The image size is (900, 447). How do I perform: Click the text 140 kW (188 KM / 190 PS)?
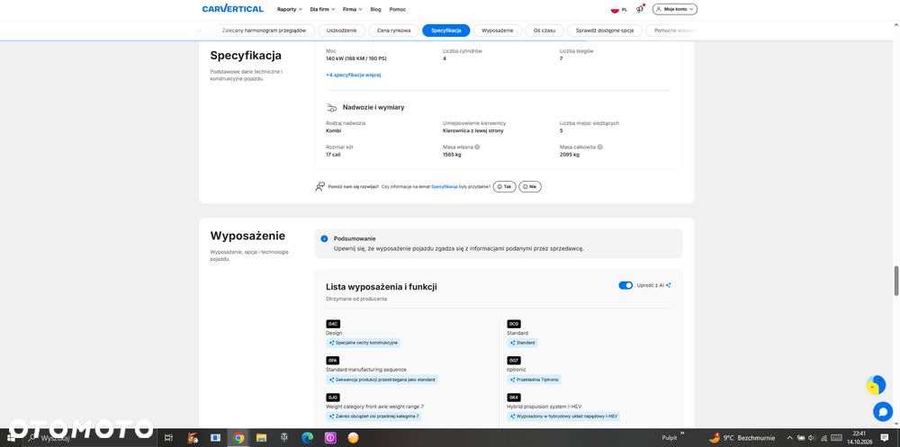pos(355,58)
